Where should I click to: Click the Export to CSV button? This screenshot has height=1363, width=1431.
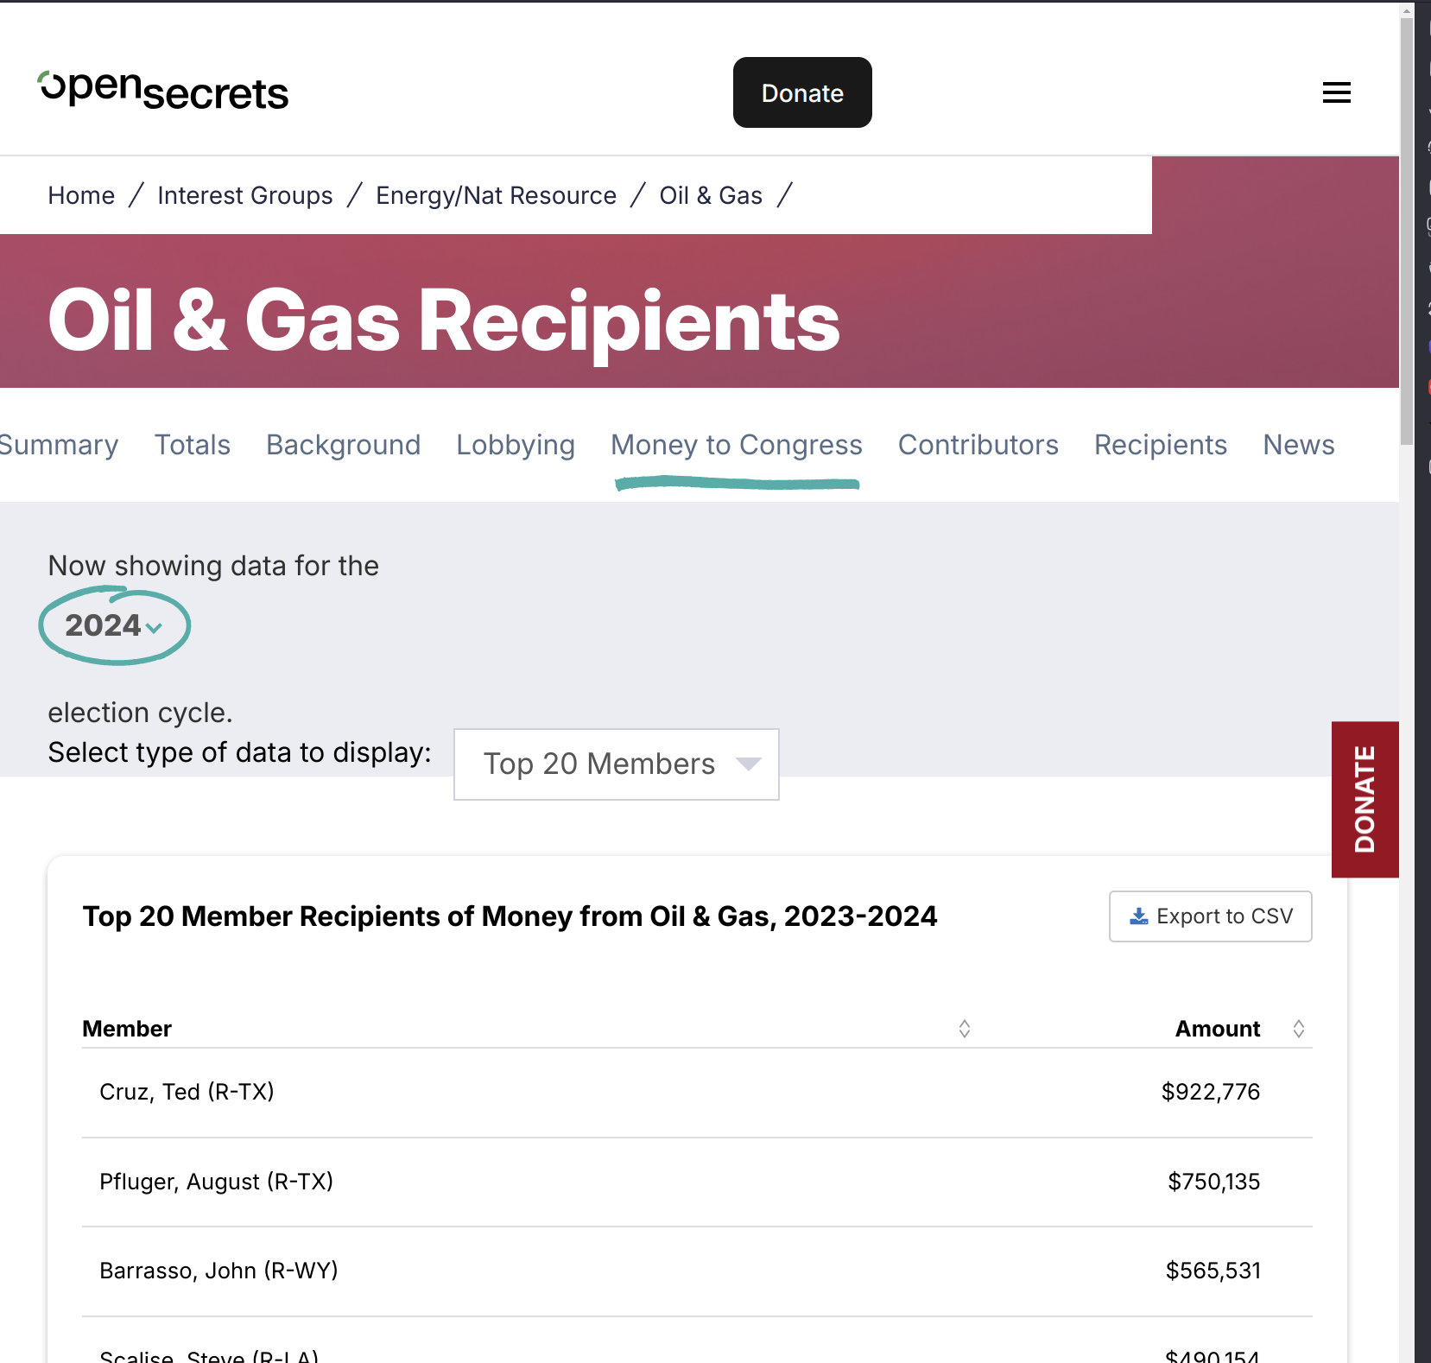click(1210, 916)
